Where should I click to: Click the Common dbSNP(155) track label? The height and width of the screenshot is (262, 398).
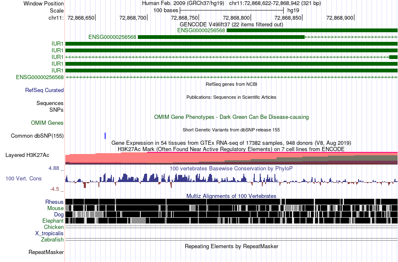(x=37, y=136)
